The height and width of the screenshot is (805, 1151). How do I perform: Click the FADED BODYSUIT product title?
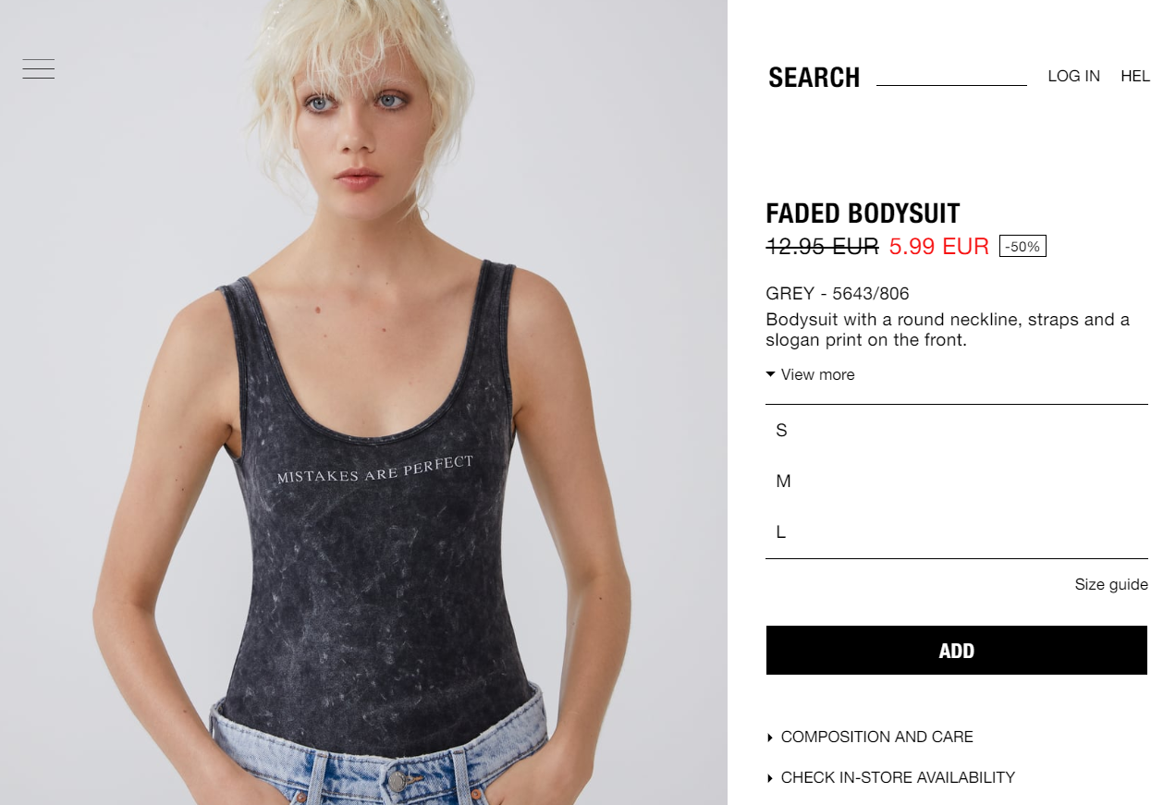[x=863, y=213]
